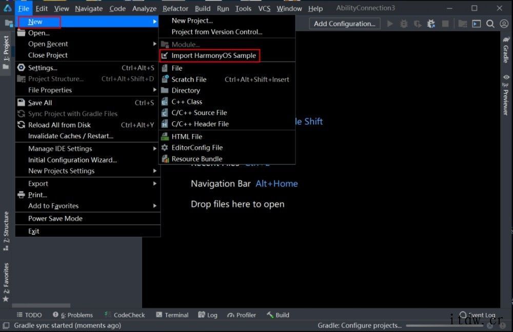The image size is (513, 332).
Task: Click the Project panel horizontal scrollbar
Action: 41,305
